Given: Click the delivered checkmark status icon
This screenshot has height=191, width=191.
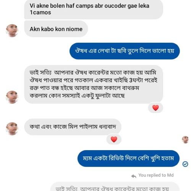Looking at the screenshot, I should pos(185,164).
